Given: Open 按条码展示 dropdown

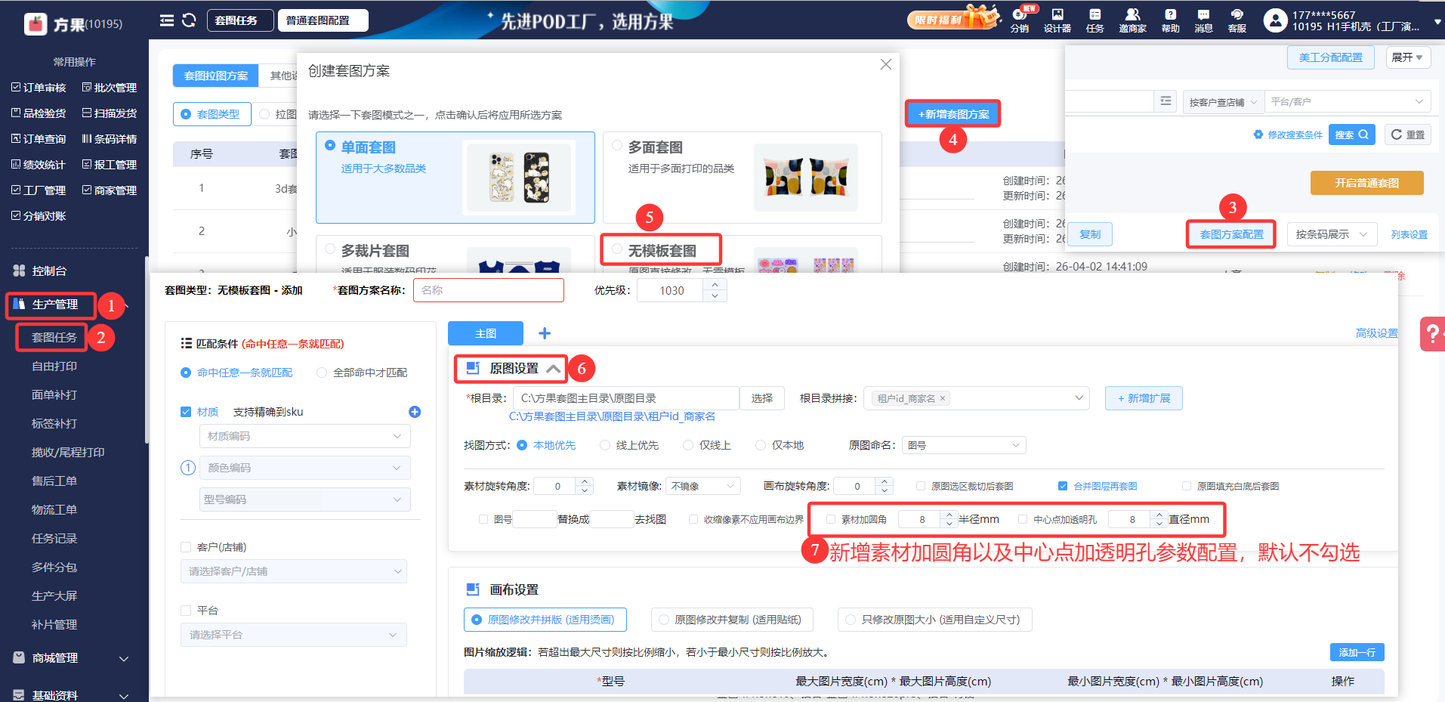Looking at the screenshot, I should [x=1332, y=234].
